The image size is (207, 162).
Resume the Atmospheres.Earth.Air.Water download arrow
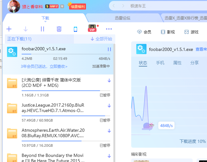(109, 131)
